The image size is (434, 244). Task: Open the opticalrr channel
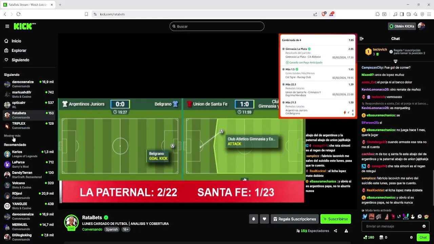29,105
